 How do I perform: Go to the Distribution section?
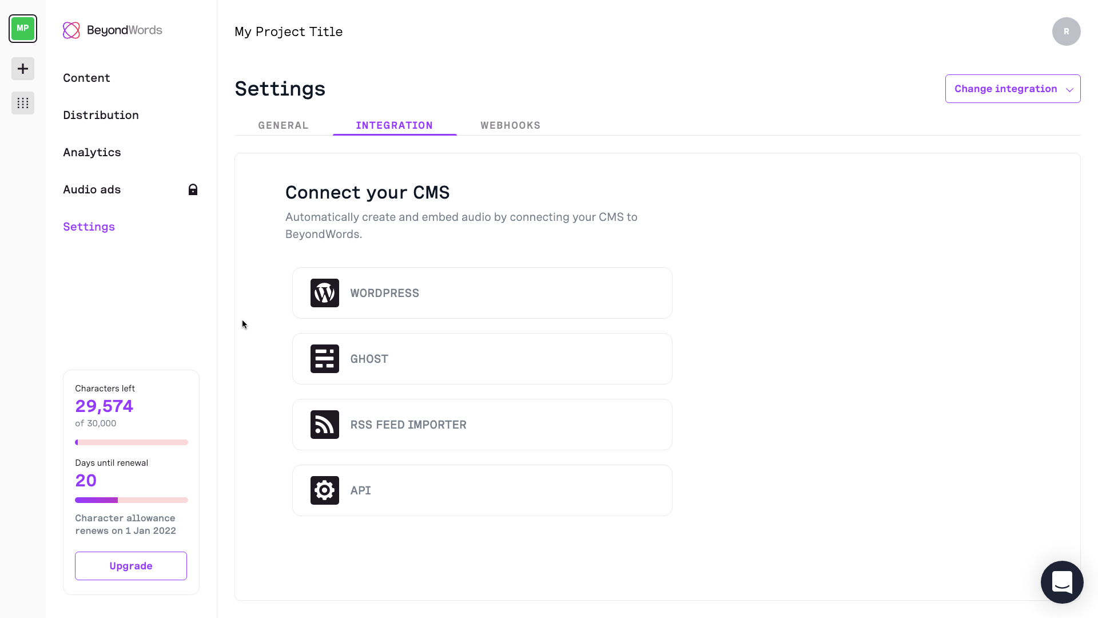(x=101, y=115)
